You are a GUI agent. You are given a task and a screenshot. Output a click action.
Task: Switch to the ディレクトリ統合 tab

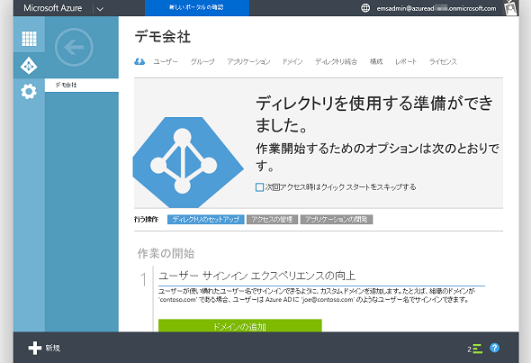point(336,61)
